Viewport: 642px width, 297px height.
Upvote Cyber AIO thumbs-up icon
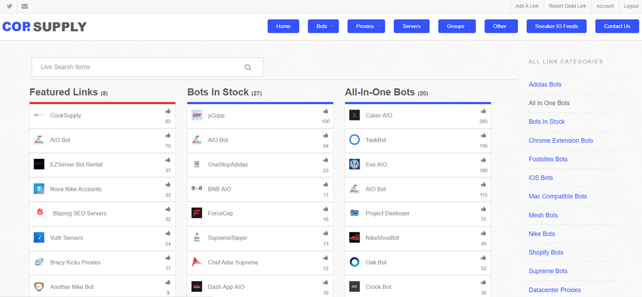(x=484, y=111)
